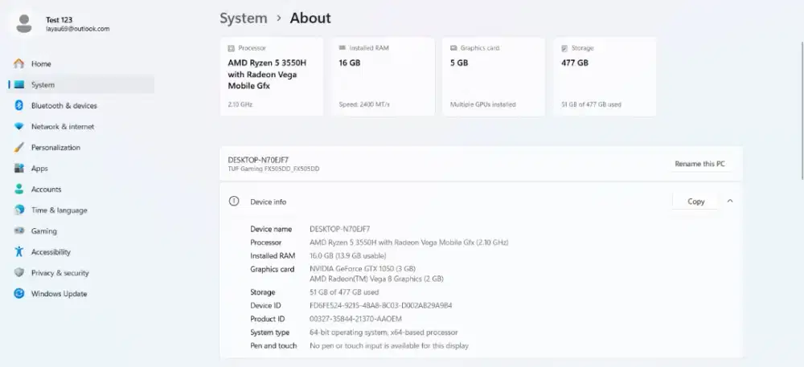804x367 pixels.
Task: Click Speed: 2400 MT/s text
Action: pyautogui.click(x=364, y=104)
